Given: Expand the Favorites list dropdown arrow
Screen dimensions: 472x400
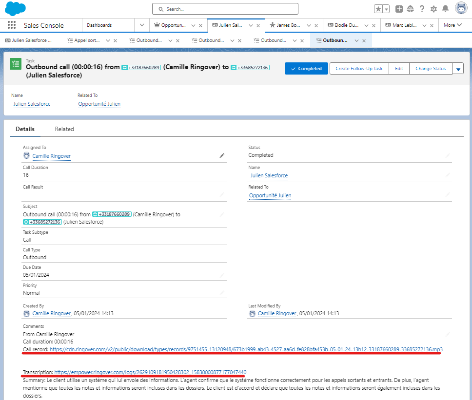Looking at the screenshot, I should (386, 9).
